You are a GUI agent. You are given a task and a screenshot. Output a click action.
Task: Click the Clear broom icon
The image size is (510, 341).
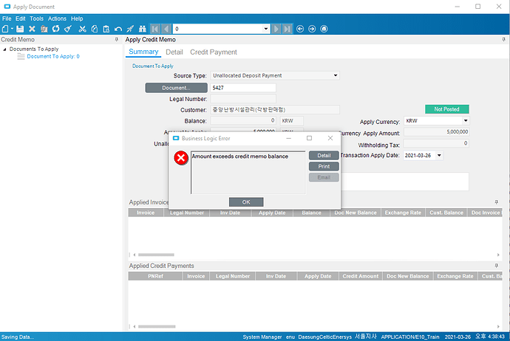[x=68, y=29]
